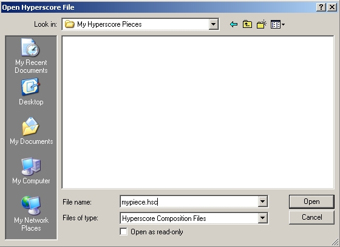Enable the Open as read-only checkbox
Image resolution: width=340 pixels, height=247 pixels.
[124, 232]
